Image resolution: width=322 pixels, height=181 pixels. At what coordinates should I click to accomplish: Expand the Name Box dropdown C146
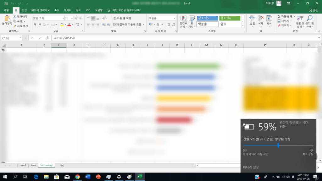(x=20, y=38)
